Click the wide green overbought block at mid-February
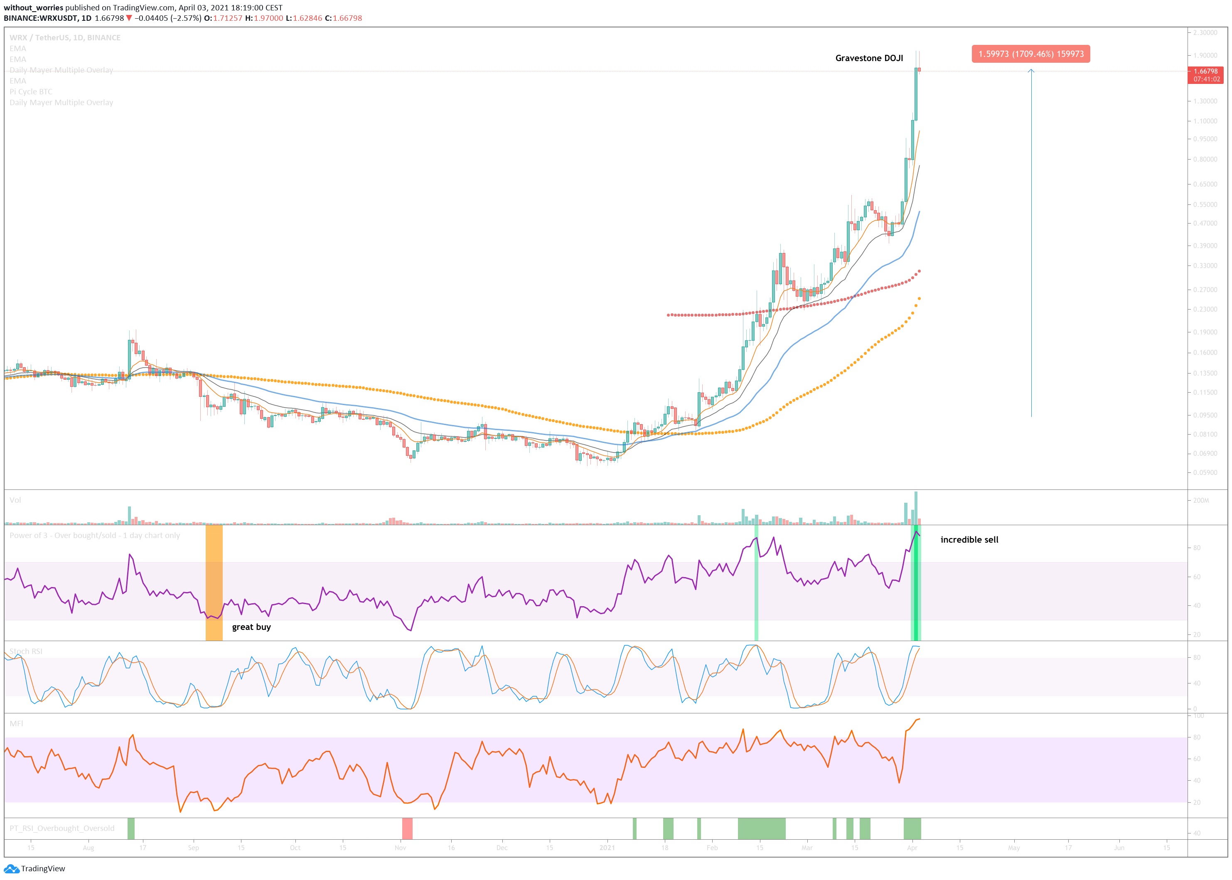Viewport: 1232px width, 880px height. click(x=762, y=828)
